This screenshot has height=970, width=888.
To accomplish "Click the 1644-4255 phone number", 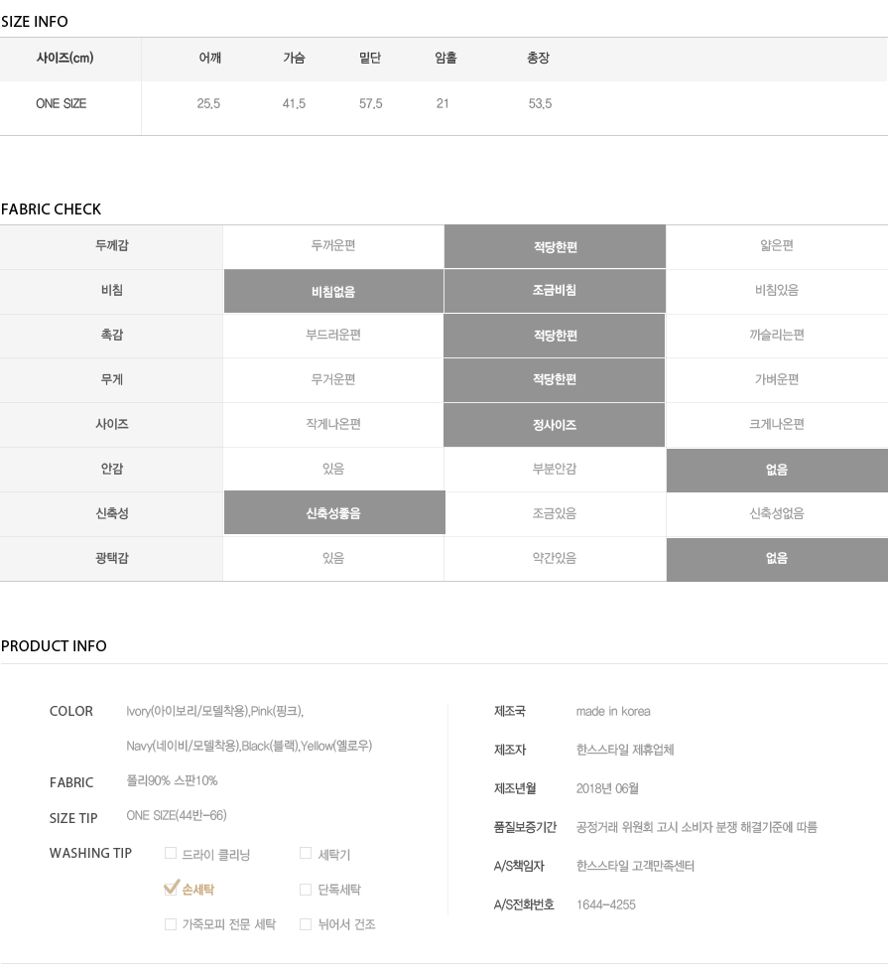I will [606, 905].
